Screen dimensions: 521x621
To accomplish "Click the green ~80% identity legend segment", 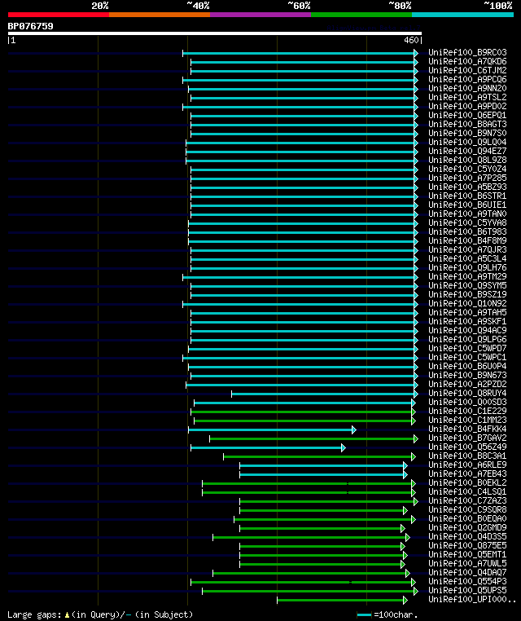I will tap(361, 15).
